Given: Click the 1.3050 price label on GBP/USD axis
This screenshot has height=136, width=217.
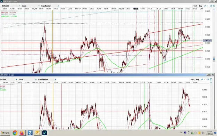Looking at the screenshot, I should pos(205,90).
